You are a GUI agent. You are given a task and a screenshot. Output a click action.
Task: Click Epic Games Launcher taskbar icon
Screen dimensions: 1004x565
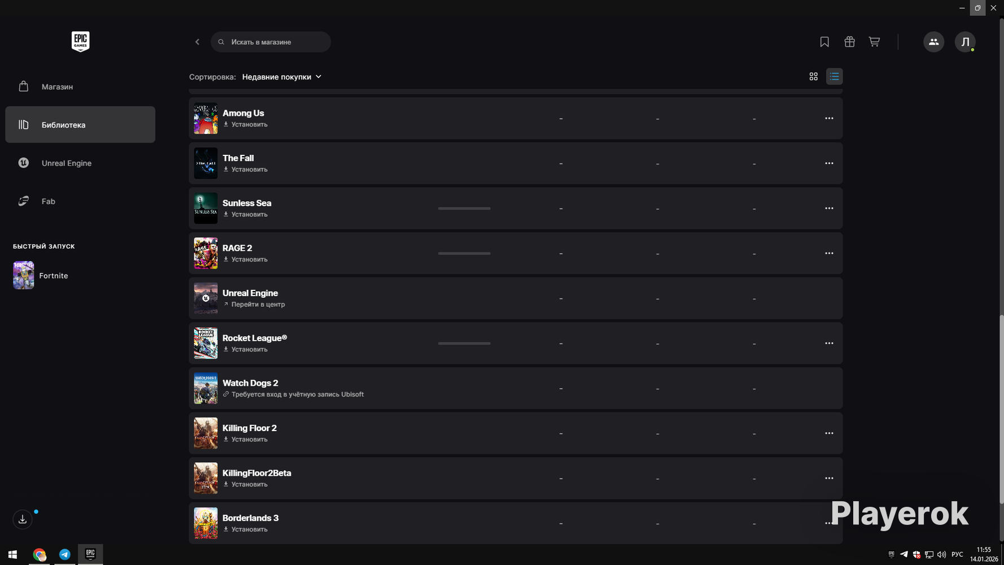(x=90, y=555)
